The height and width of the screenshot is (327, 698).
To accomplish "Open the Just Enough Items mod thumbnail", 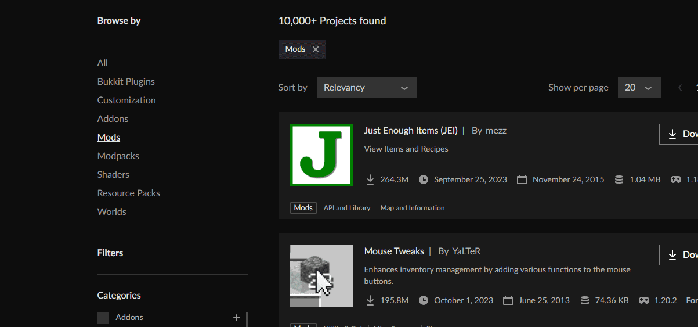I will [x=321, y=155].
